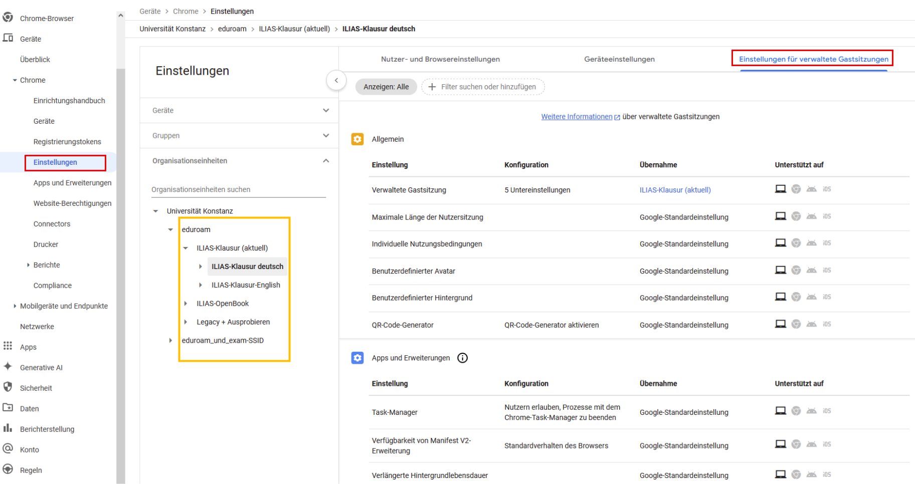Open Apps und Erweiterungen sidebar item
Image resolution: width=915 pixels, height=484 pixels.
[72, 183]
